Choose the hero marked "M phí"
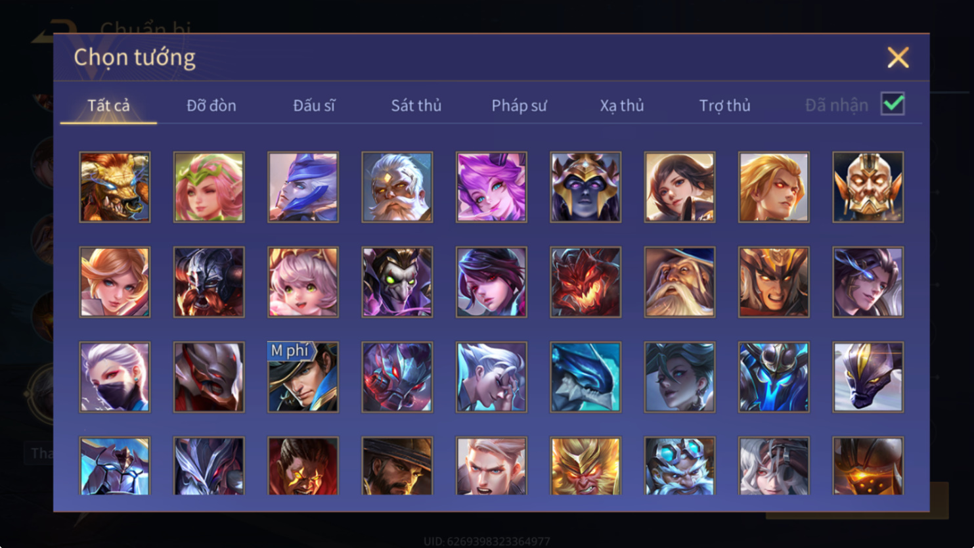The image size is (974, 548). [x=303, y=377]
